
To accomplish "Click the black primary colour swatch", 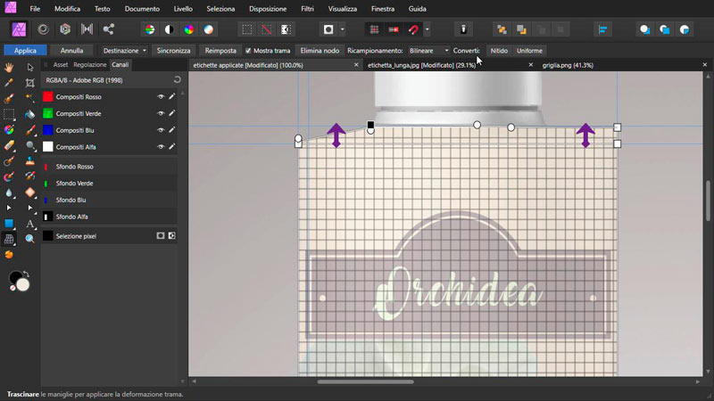I will pyautogui.click(x=15, y=277).
